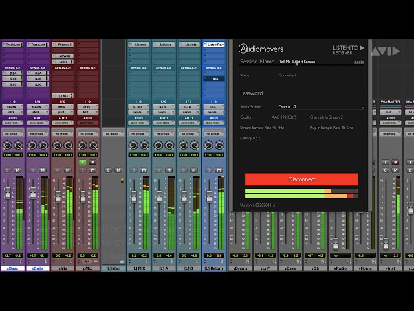414x311 pixels.
Task: Click the Session Name text field
Action: [x=316, y=62]
